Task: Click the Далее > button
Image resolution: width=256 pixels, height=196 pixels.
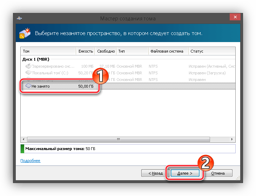Action: (185, 173)
